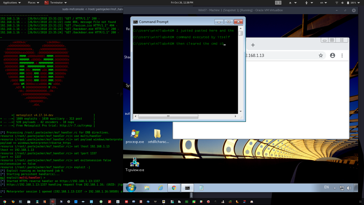Click the accessibility icon in the top bar
364x205 pixels.
(x=306, y=3)
